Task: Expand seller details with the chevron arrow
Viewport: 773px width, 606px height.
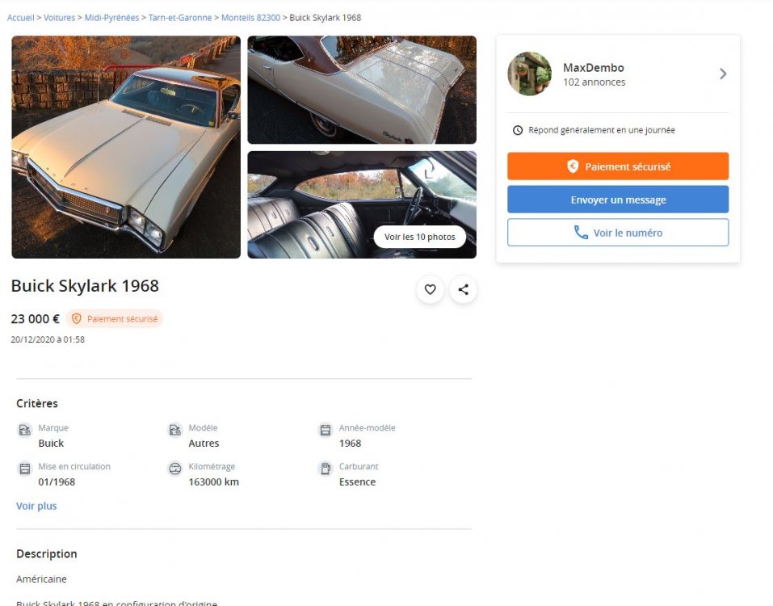Action: pyautogui.click(x=723, y=74)
